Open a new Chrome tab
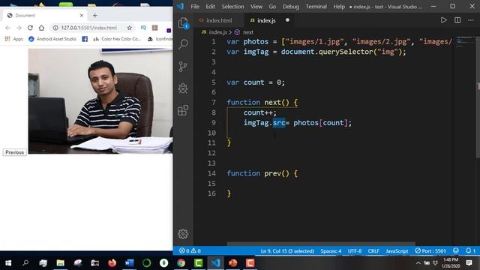Screen dimensions: 480x270 [95, 15]
